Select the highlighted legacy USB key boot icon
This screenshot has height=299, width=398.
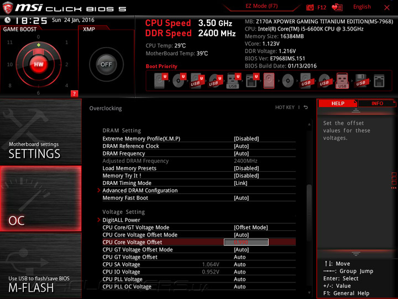[x=342, y=81]
